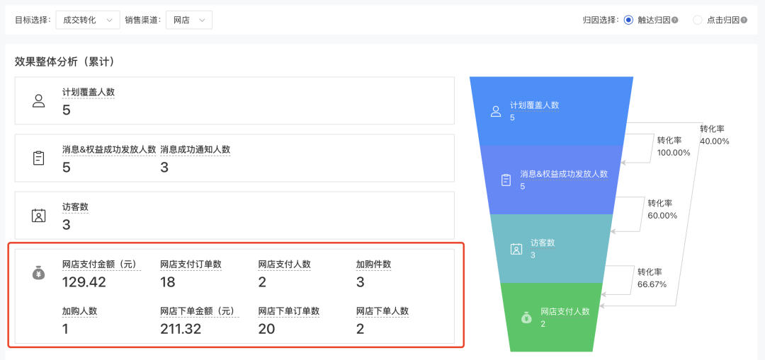Click the 网店下单人数 label
Screen dimensions: 765x360
382,310
